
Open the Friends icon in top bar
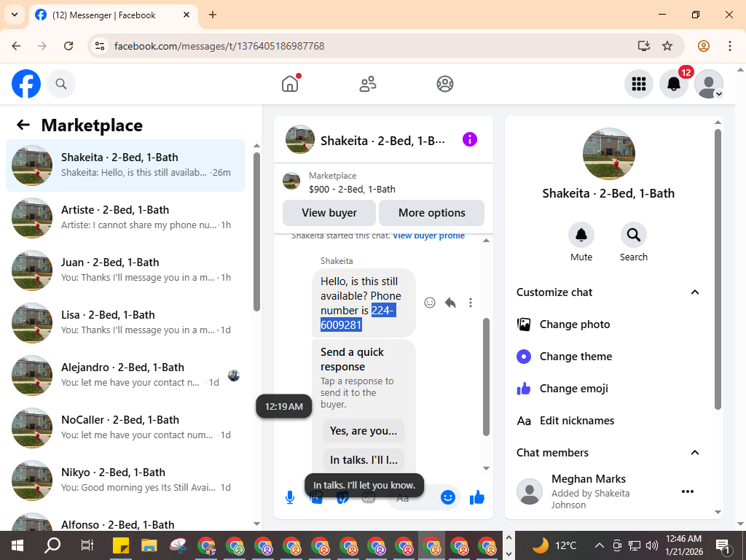tap(367, 84)
